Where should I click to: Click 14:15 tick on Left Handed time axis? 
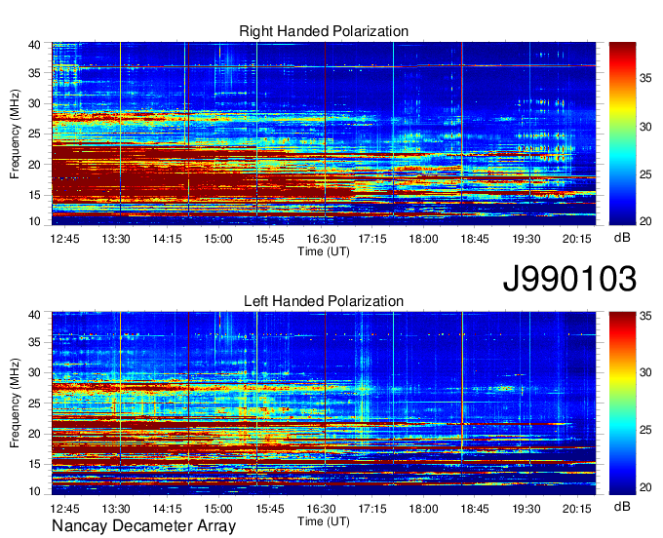[167, 509]
